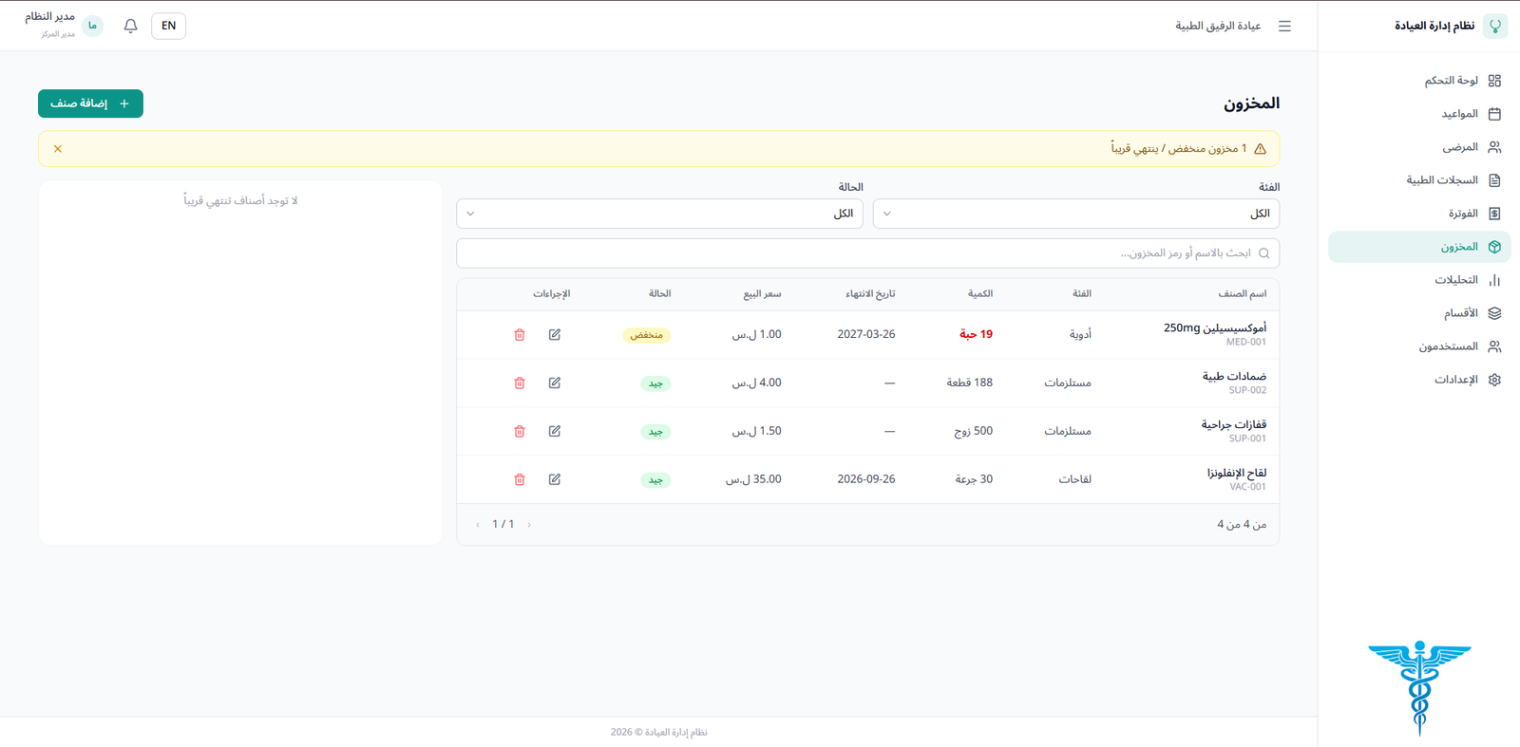Open الإعدادات settings page
Viewport: 1520px width, 747px height.
click(x=1455, y=380)
